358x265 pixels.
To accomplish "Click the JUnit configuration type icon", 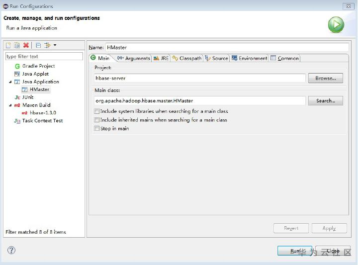I will coord(17,97).
